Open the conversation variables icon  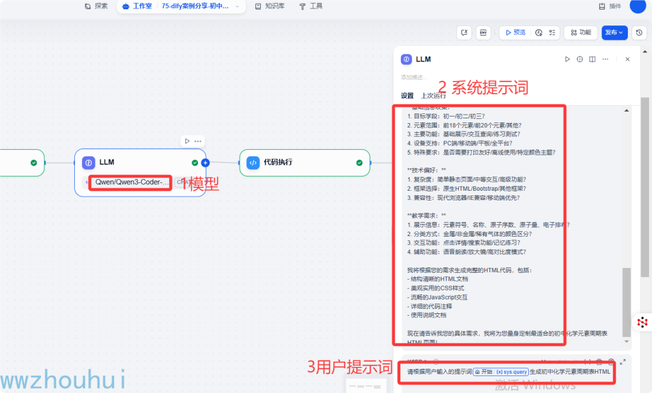[x=464, y=33]
